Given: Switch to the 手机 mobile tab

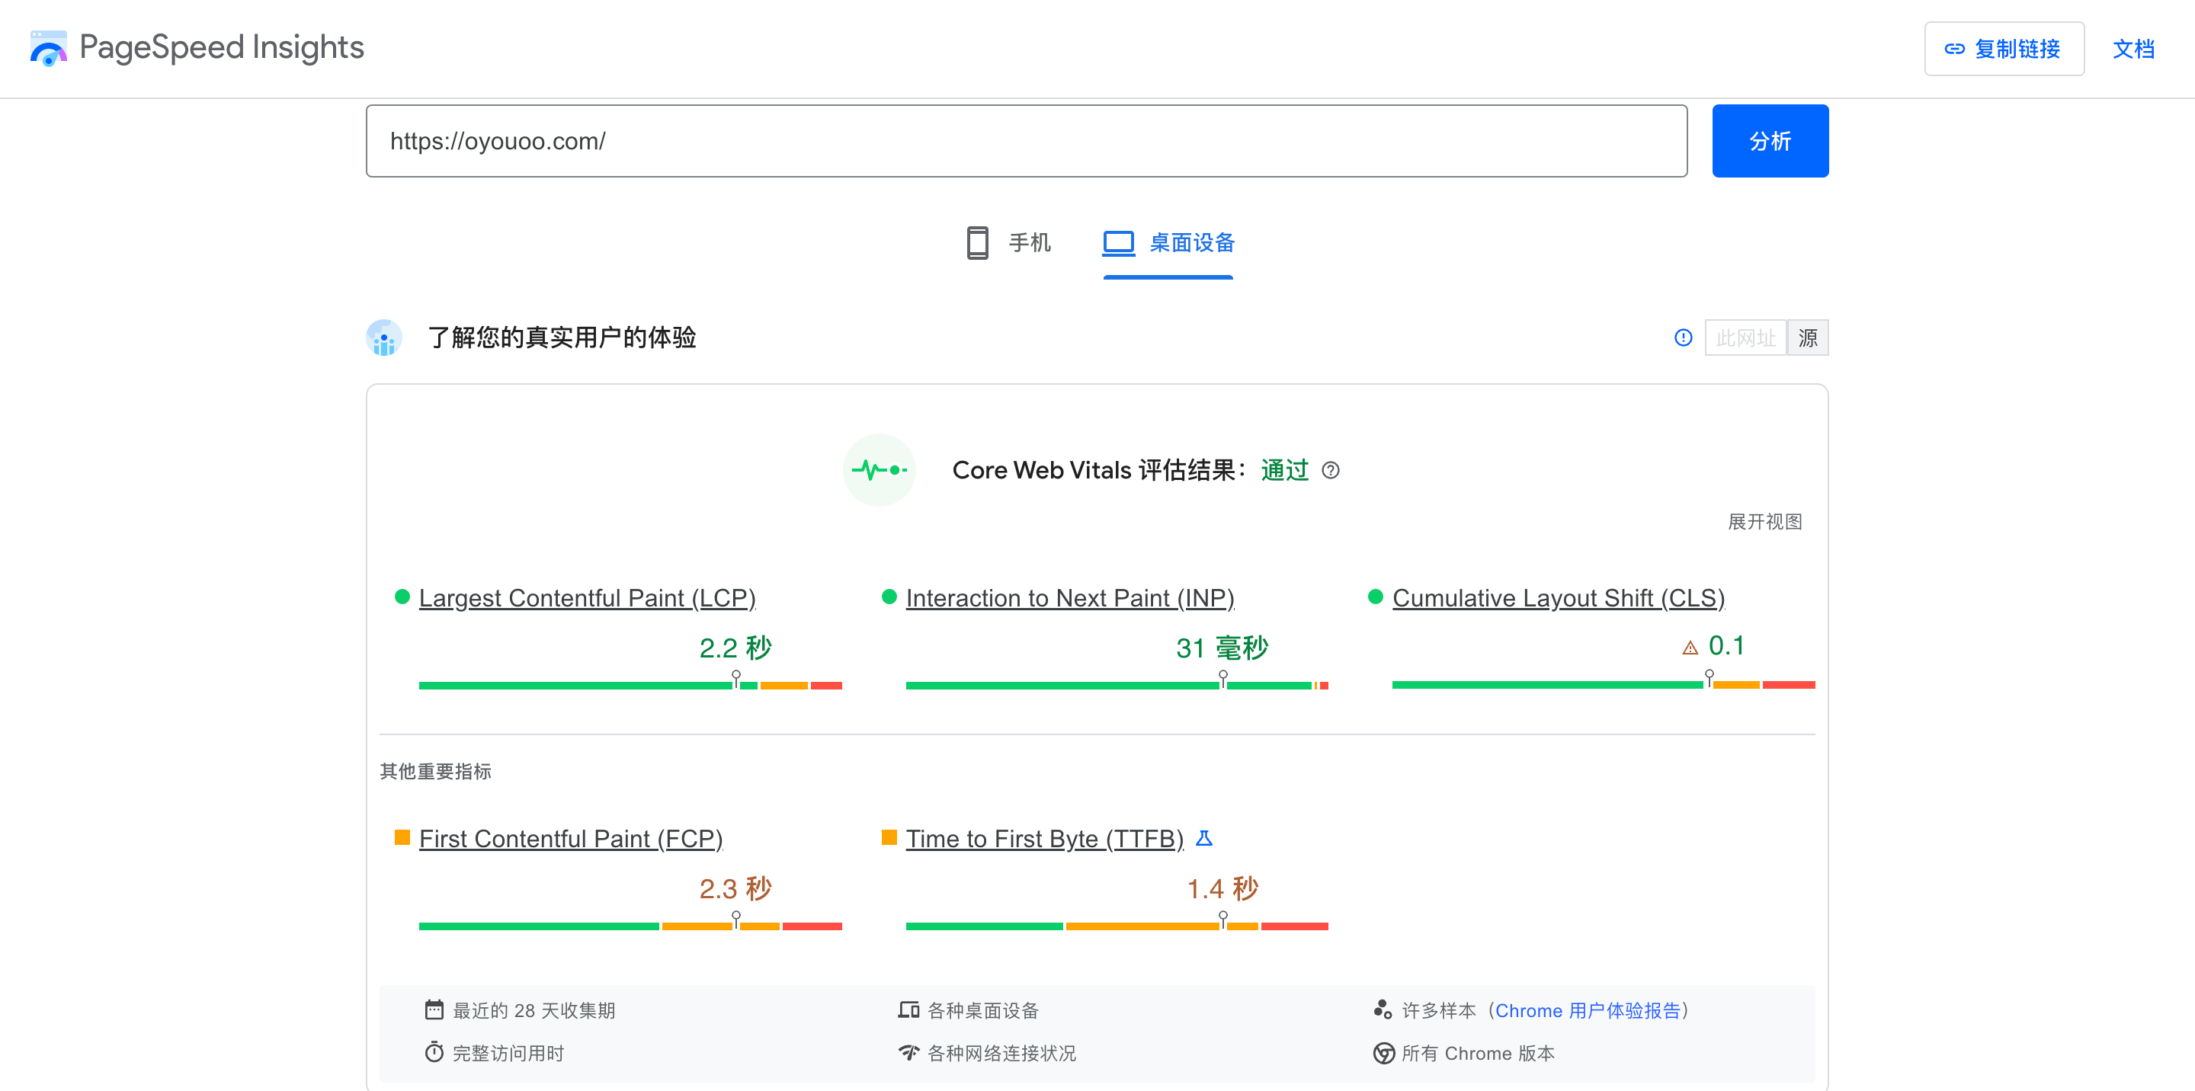Looking at the screenshot, I should point(1008,244).
